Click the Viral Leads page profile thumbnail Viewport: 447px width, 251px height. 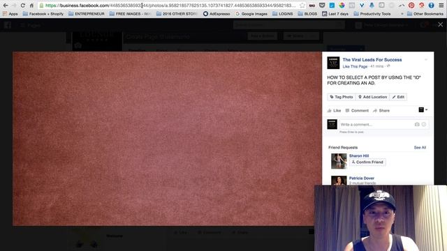point(333,63)
